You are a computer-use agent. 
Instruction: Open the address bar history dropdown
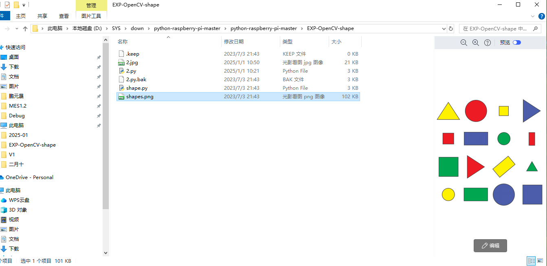click(x=444, y=28)
